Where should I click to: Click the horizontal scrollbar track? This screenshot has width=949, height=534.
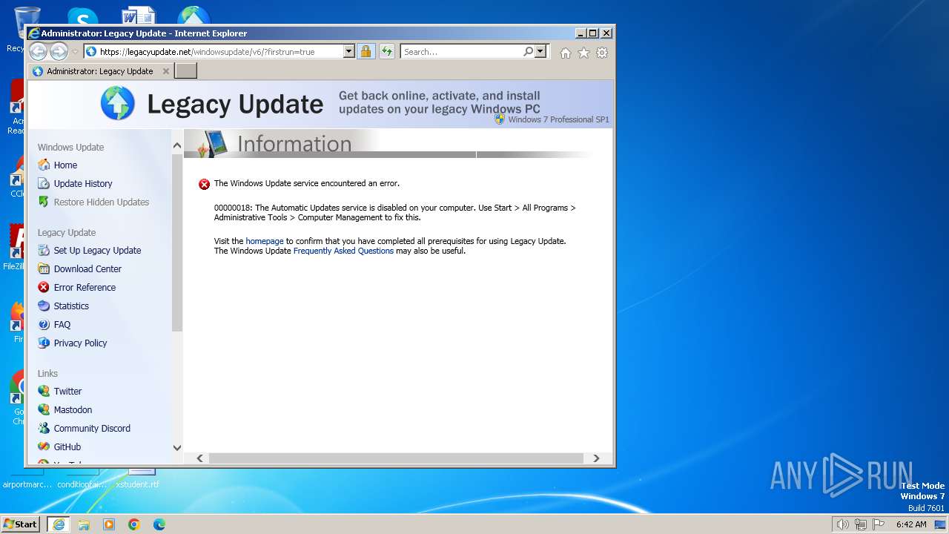tap(397, 458)
